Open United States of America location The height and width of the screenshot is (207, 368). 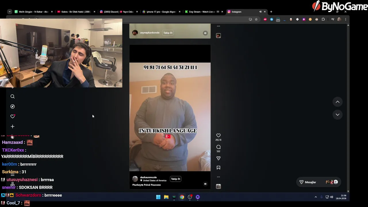tap(155, 181)
